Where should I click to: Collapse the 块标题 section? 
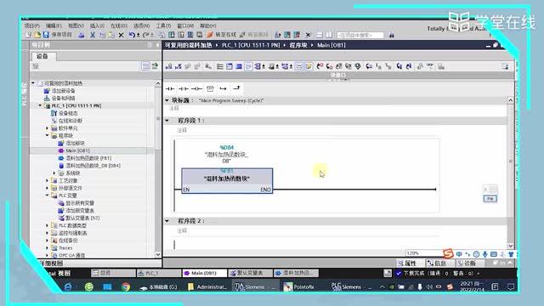167,100
